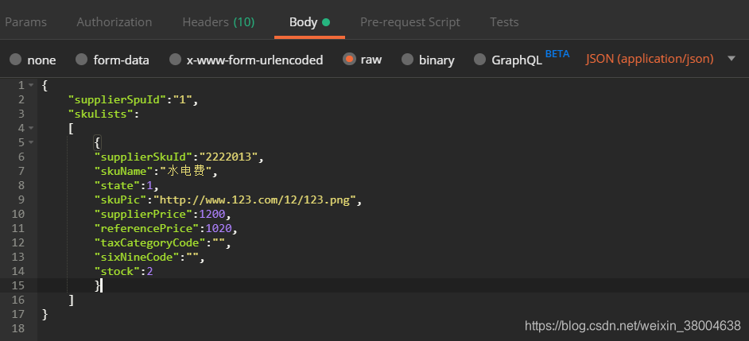Select x-www-form-urlencoded body type

(175, 60)
